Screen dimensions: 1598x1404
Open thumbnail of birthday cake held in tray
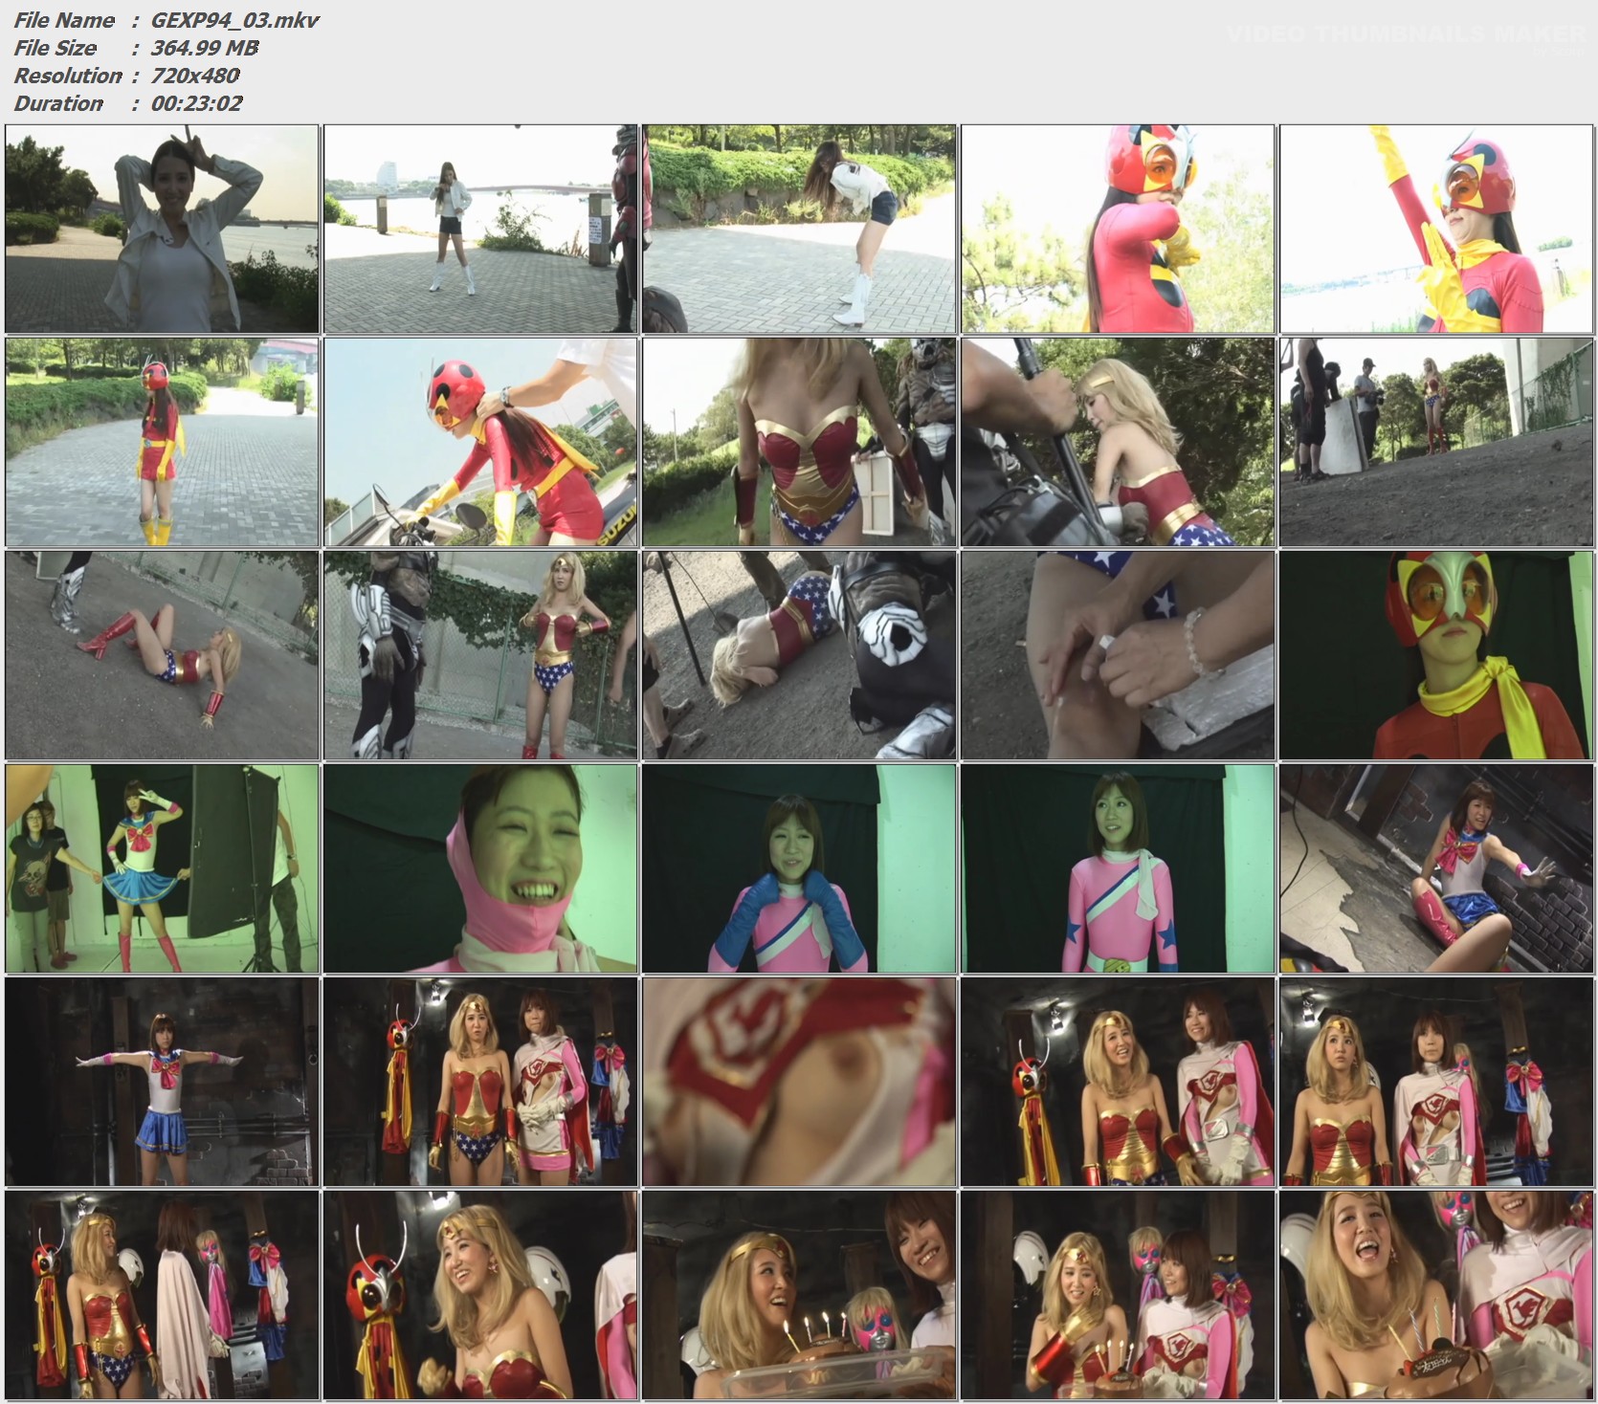[x=799, y=1295]
